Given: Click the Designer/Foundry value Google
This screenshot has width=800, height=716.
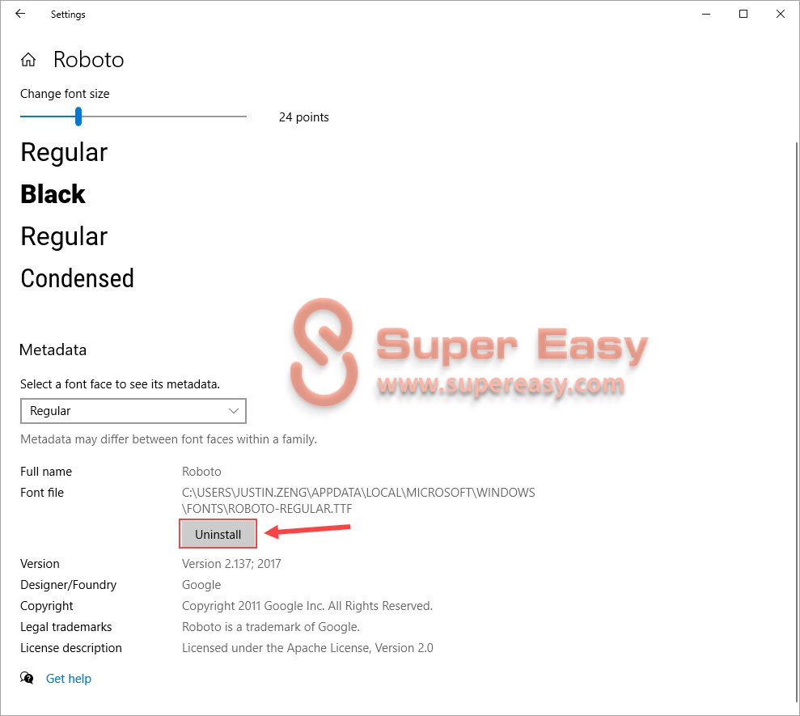Looking at the screenshot, I should [x=201, y=585].
